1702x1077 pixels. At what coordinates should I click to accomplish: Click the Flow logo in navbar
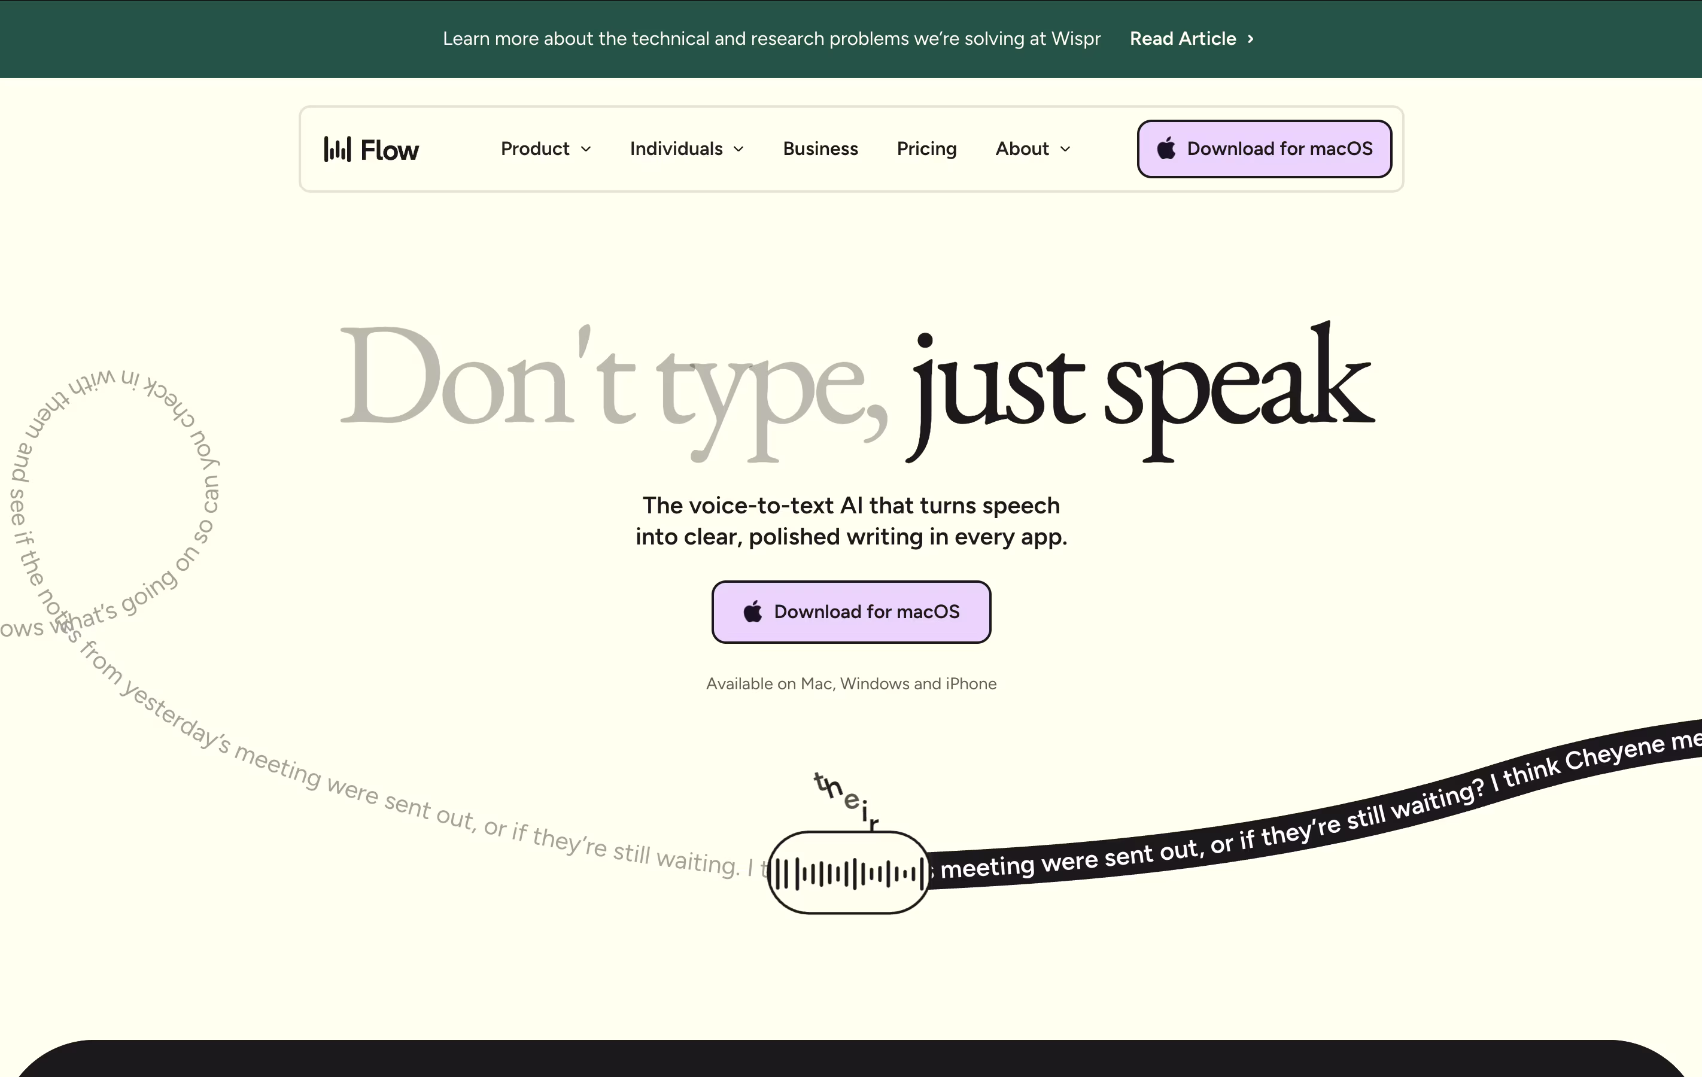pos(371,149)
